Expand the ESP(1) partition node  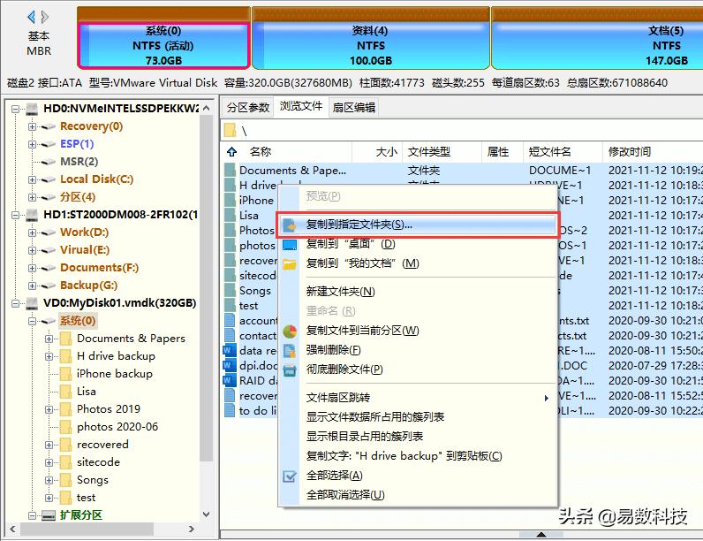(32, 144)
